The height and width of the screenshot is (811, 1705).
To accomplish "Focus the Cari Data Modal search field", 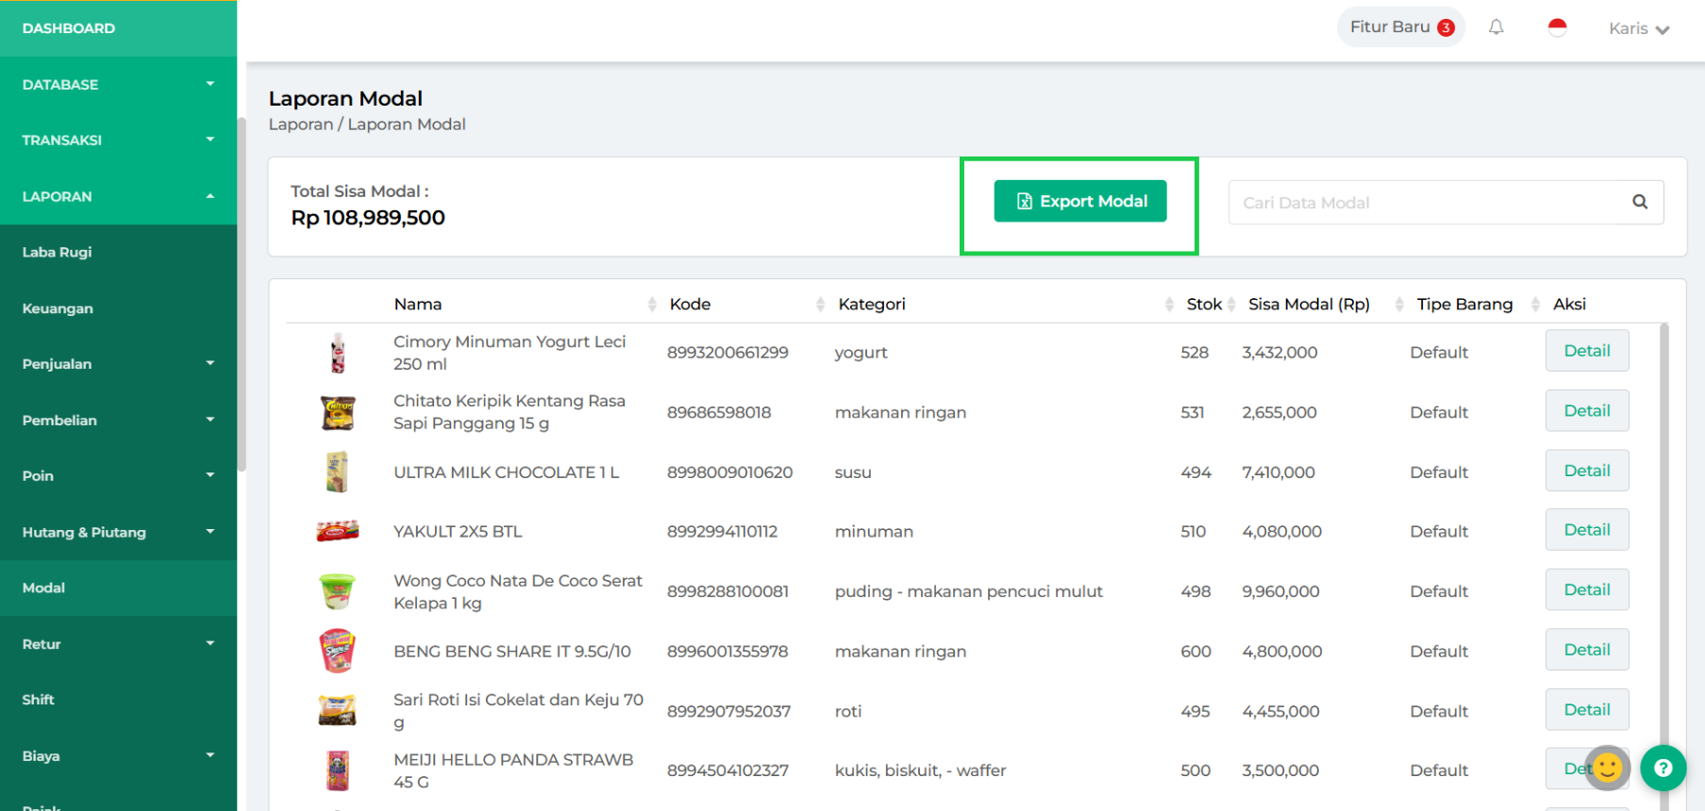I will click(x=1425, y=203).
